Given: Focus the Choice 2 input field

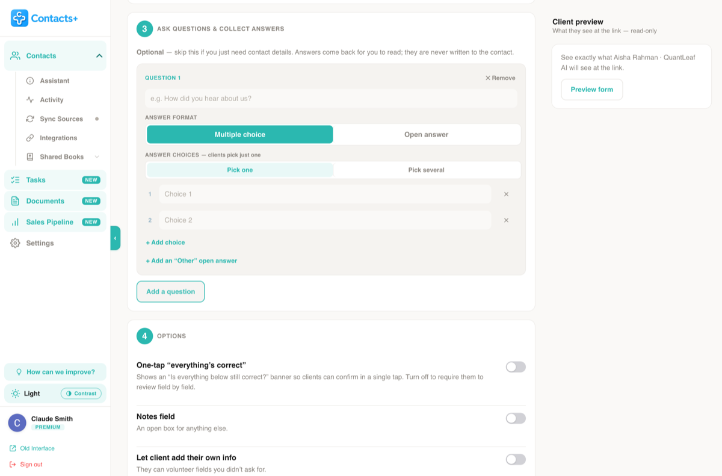Looking at the screenshot, I should (x=325, y=220).
